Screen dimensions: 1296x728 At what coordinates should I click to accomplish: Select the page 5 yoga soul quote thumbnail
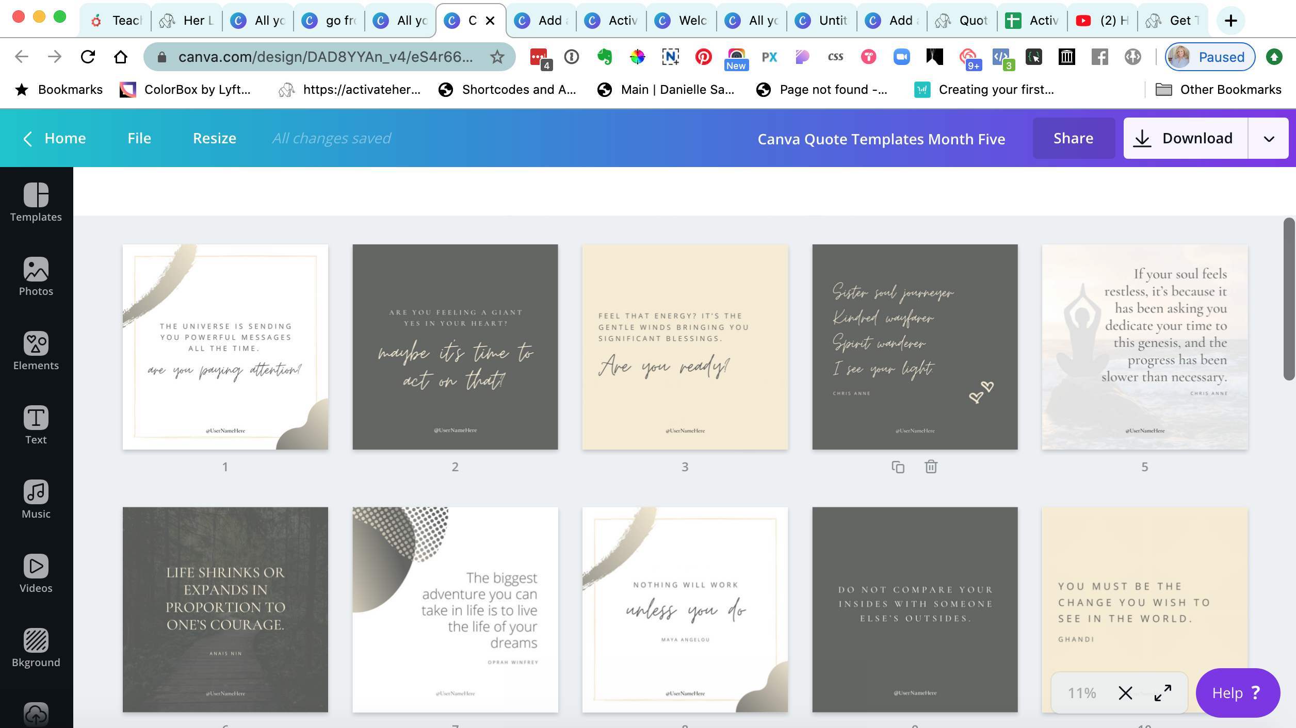[1145, 347]
